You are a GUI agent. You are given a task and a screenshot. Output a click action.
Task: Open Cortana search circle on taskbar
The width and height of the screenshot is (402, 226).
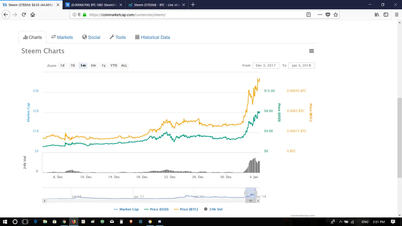click(x=15, y=222)
